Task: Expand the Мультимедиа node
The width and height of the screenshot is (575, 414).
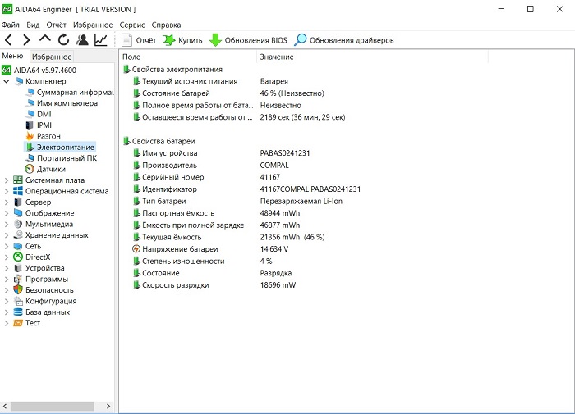Action: tap(7, 224)
